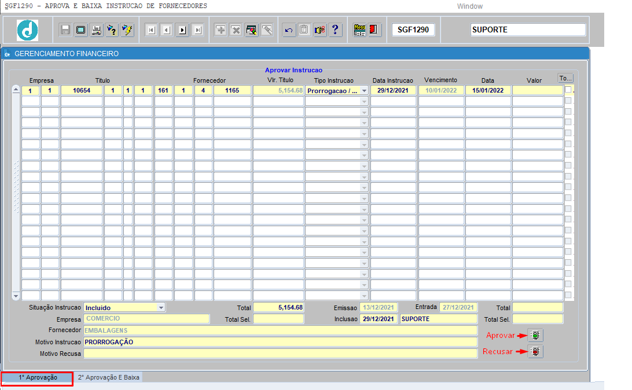Click the Emissao 13/12/2021 field
Screen dimensions: 632x390
(x=379, y=307)
